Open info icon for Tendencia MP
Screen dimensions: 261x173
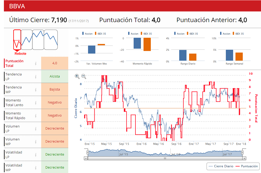pos(36,90)
